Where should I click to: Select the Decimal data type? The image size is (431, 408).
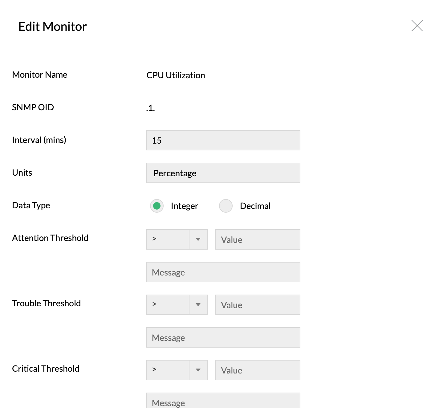pos(226,206)
